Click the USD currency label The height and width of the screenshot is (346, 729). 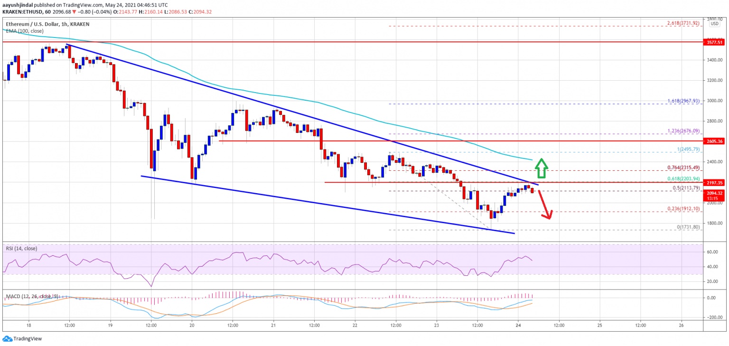(713, 24)
